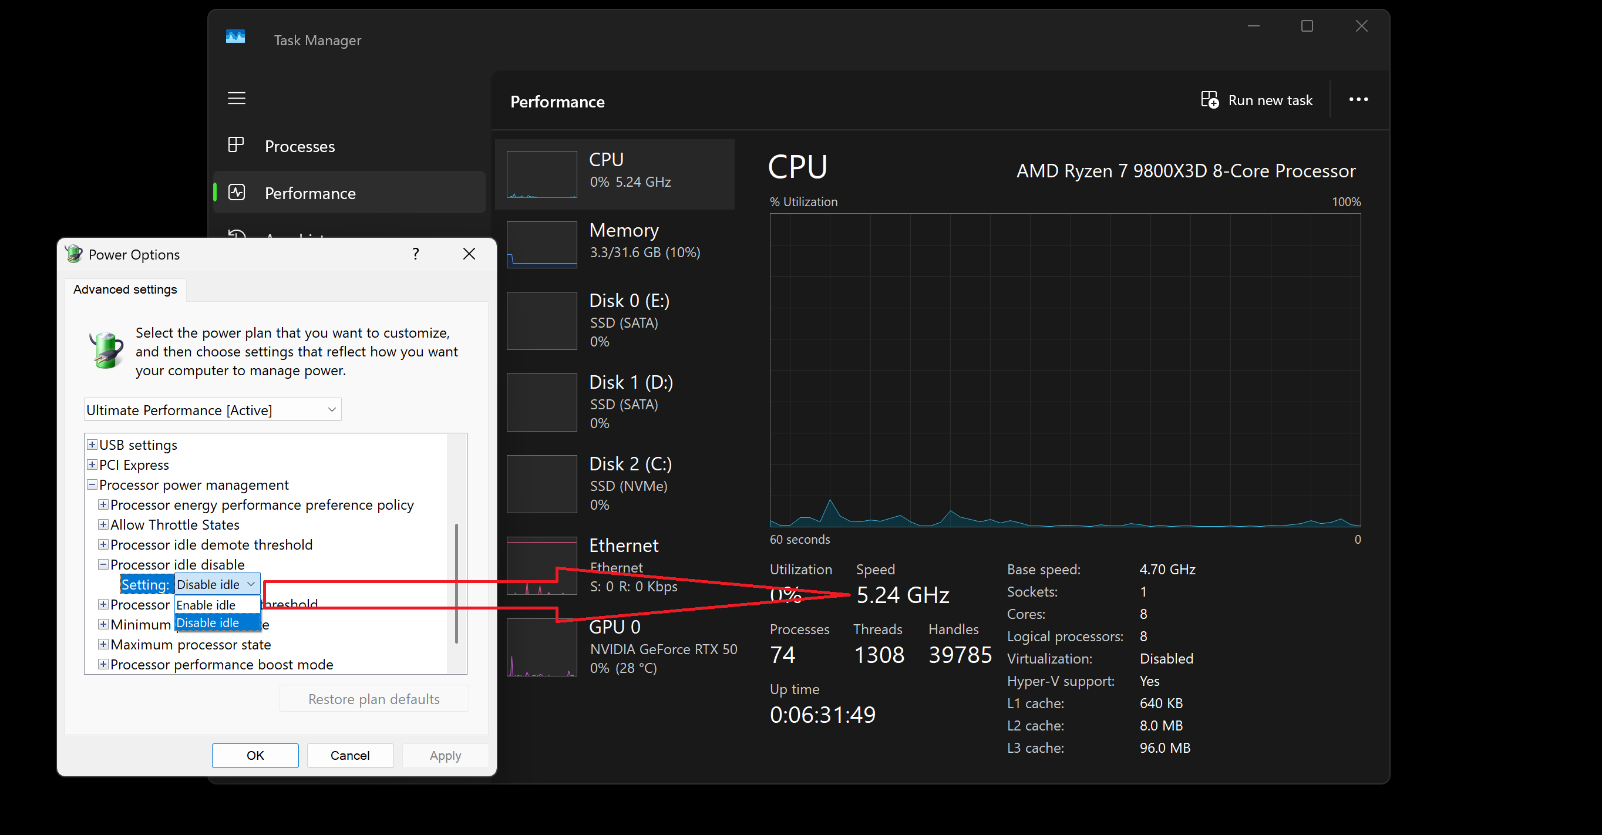Click the Apply button in Power Options

click(x=445, y=755)
